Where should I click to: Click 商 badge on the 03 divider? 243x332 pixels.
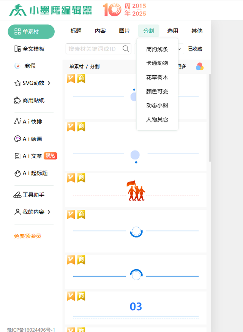coord(81,296)
